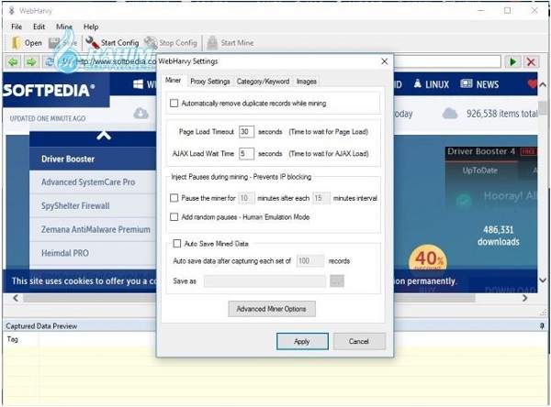Click the AJAX Load Wait Time field
Image resolution: width=551 pixels, height=407 pixels.
pos(246,153)
